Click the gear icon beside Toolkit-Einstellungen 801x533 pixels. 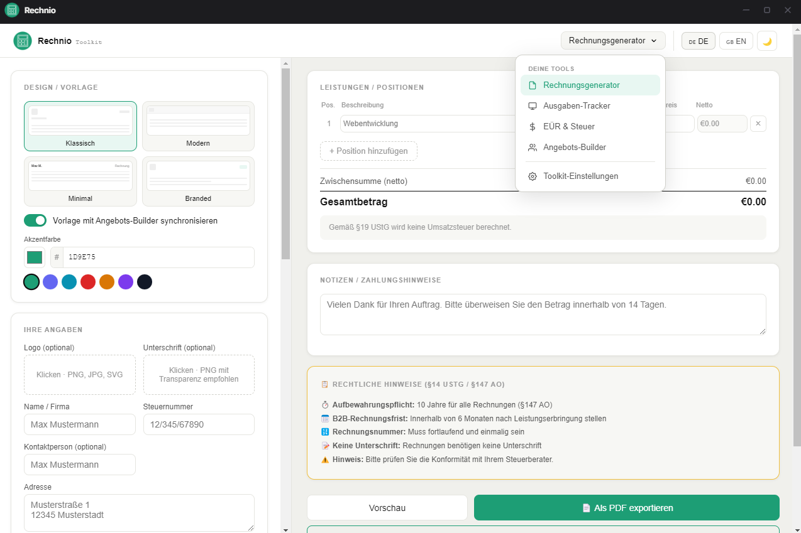click(533, 176)
